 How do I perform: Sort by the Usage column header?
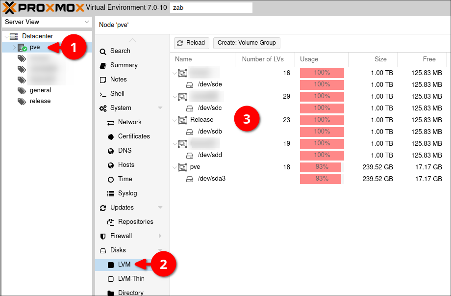[322, 59]
